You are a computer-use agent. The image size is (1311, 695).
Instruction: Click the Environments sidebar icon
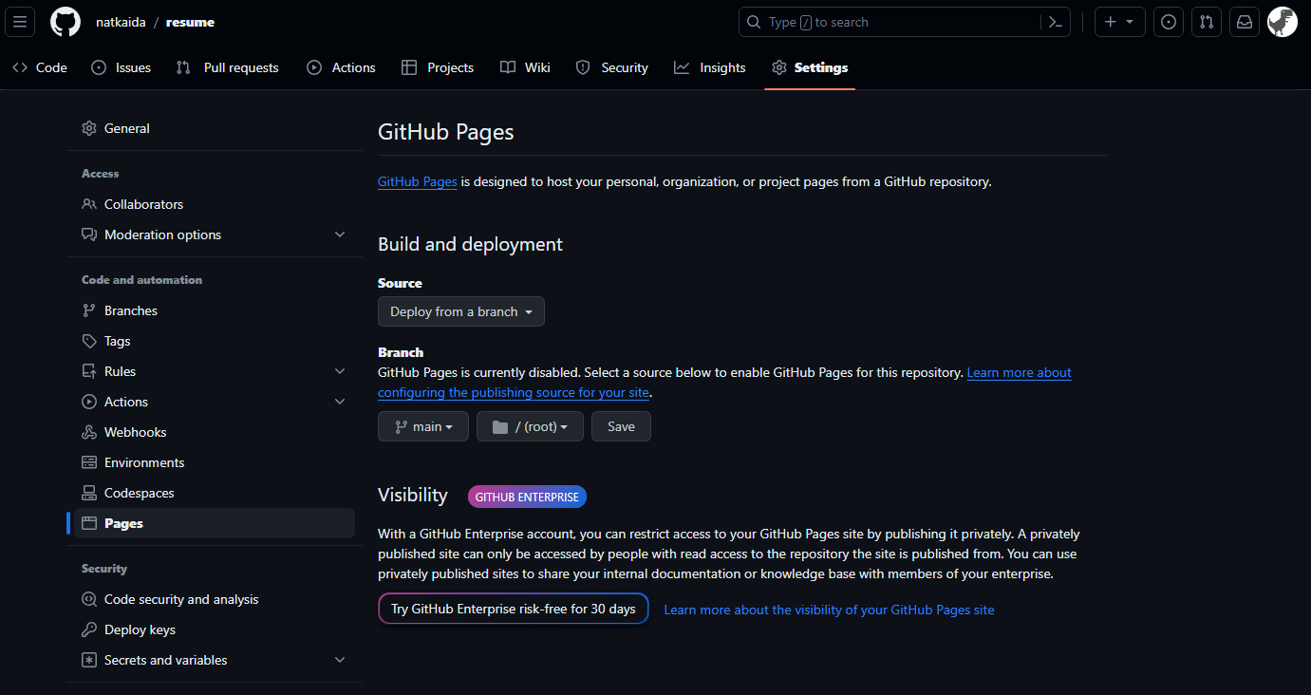pyautogui.click(x=89, y=462)
